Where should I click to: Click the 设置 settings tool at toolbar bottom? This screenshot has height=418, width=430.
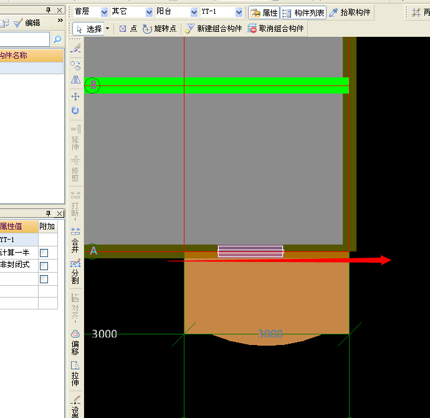click(x=75, y=407)
